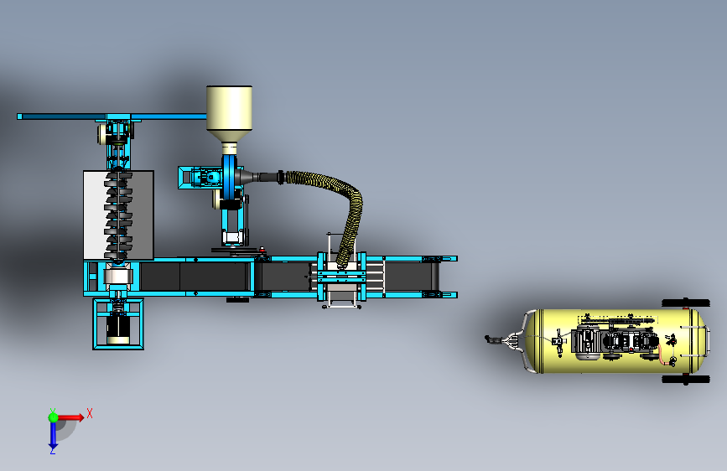The image size is (727, 471).
Task: Select the conveyor belt right end section
Action: [411, 277]
